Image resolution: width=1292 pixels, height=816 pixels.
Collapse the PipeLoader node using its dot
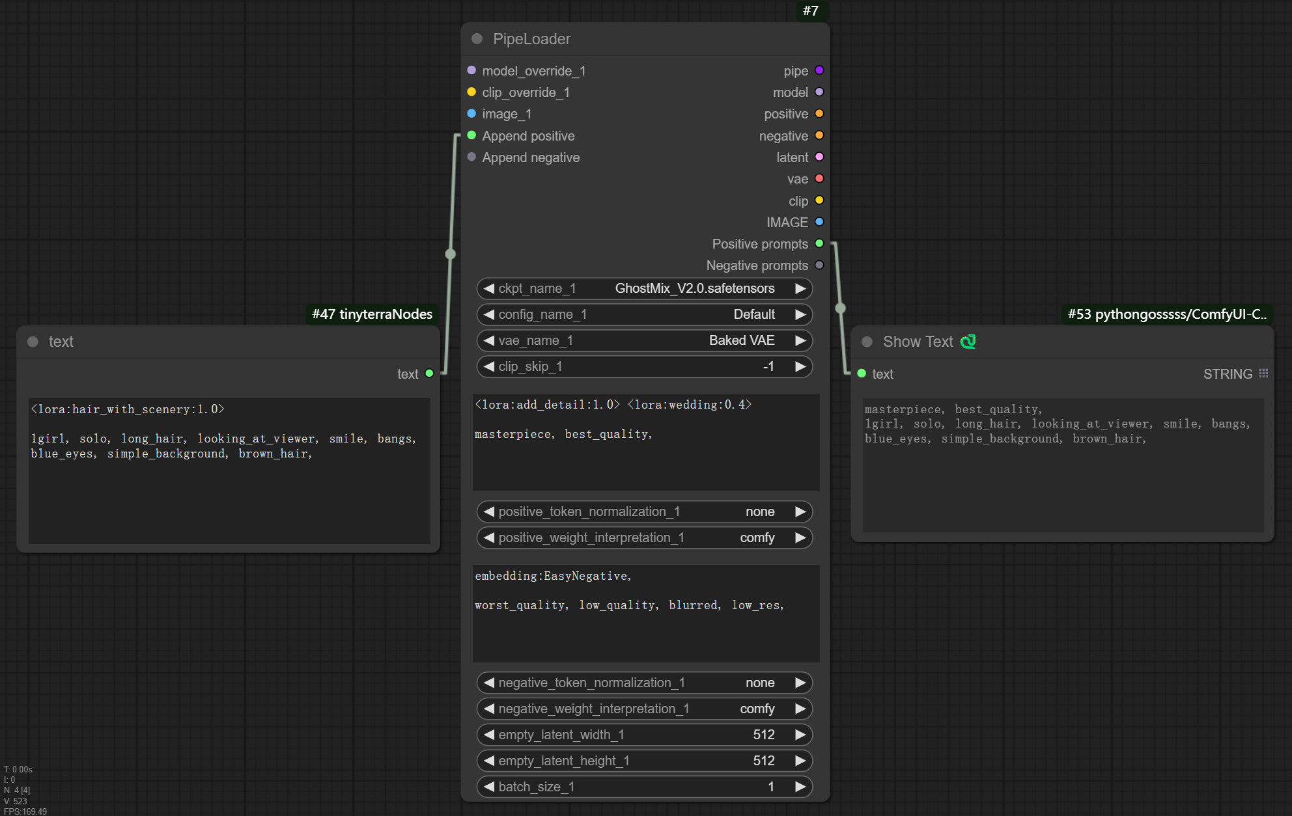(x=477, y=39)
